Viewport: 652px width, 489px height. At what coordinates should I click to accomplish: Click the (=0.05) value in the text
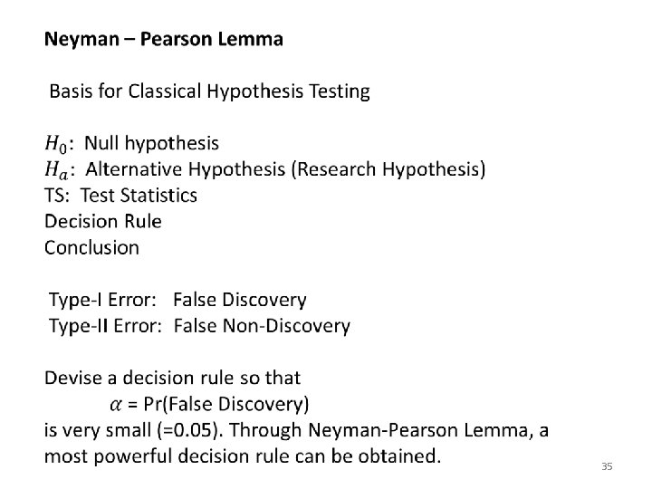[188, 430]
